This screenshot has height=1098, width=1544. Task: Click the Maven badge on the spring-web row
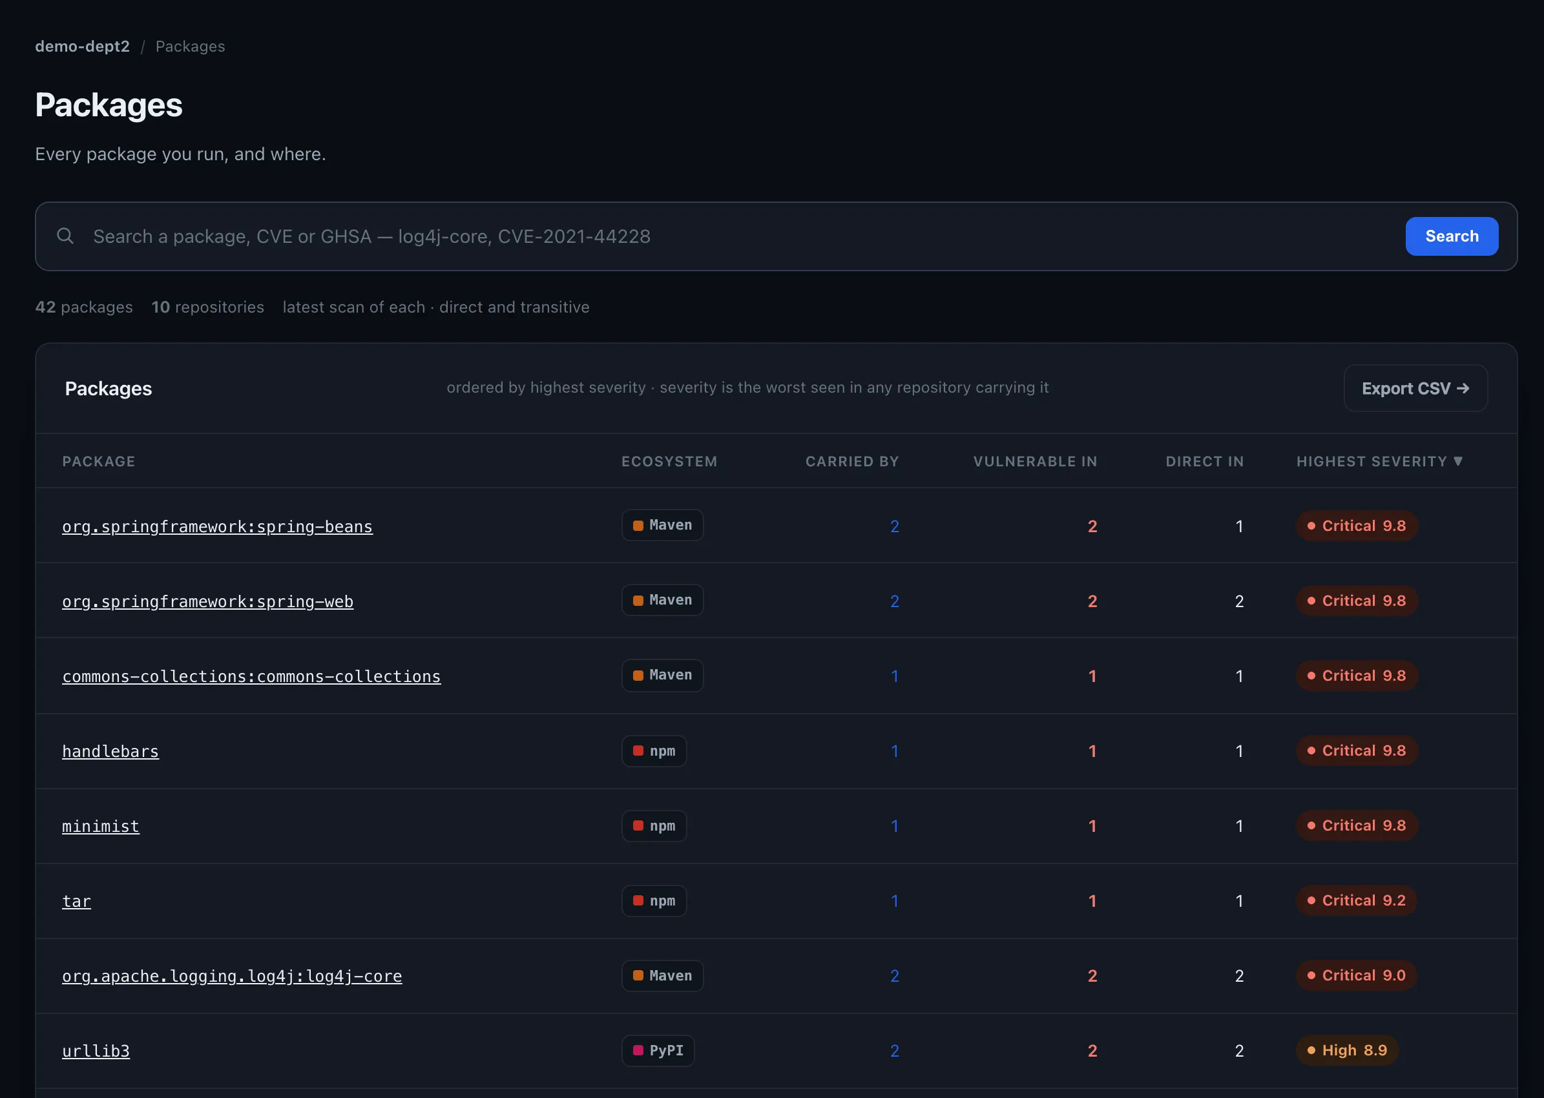662,601
